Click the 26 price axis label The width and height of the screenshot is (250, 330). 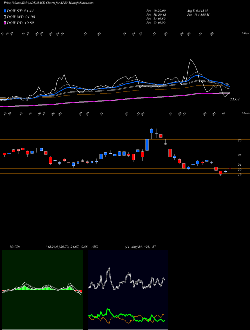239,140
